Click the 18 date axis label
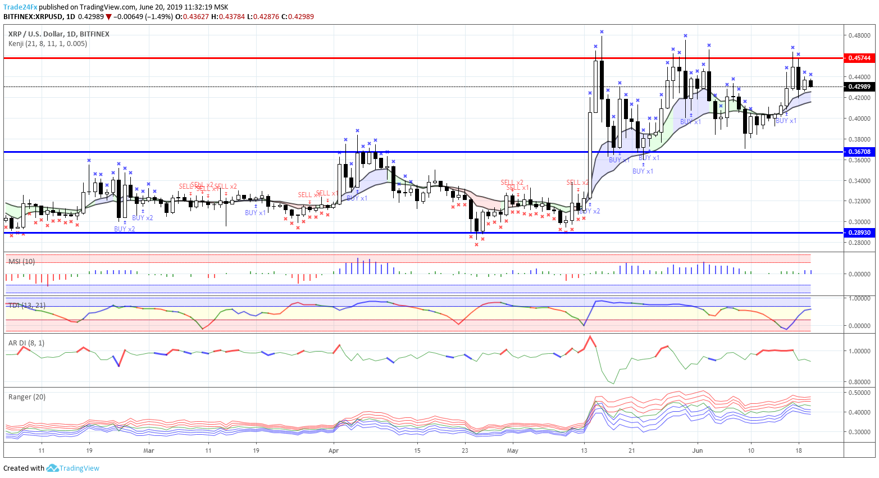 point(799,450)
